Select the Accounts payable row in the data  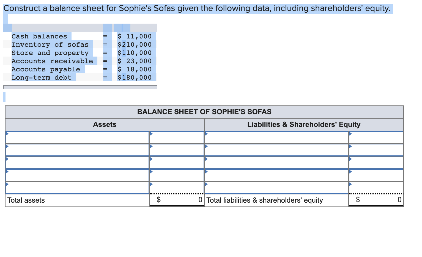click(45, 69)
